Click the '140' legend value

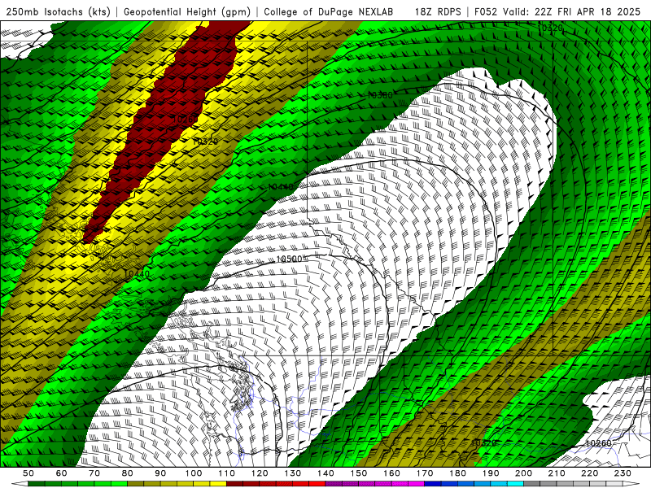(x=326, y=473)
